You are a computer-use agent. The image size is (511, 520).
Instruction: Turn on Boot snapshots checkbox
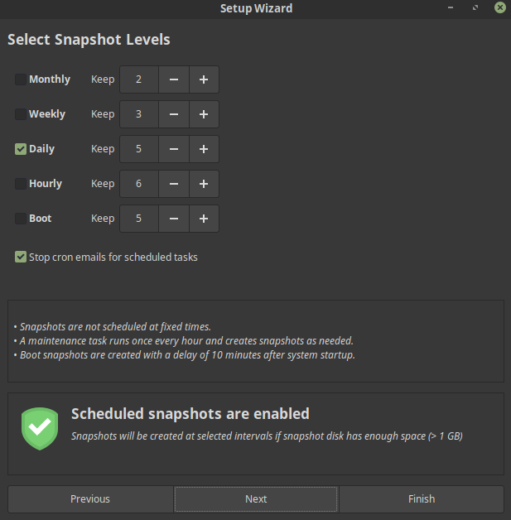point(21,219)
